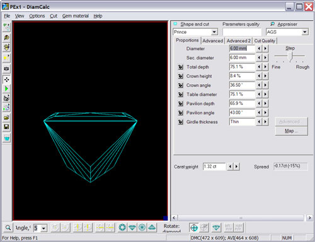Decrease Crown angle with left arrow
315x242 pixels.
[x=259, y=85]
